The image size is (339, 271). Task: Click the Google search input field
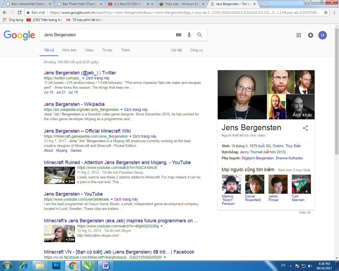pos(108,35)
